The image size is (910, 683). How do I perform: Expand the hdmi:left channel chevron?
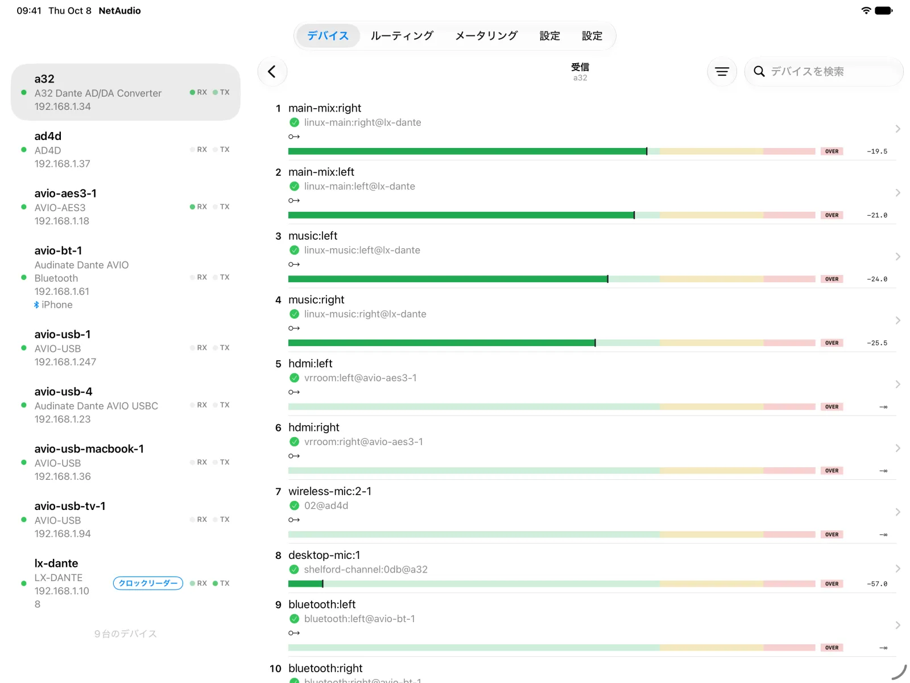[897, 384]
